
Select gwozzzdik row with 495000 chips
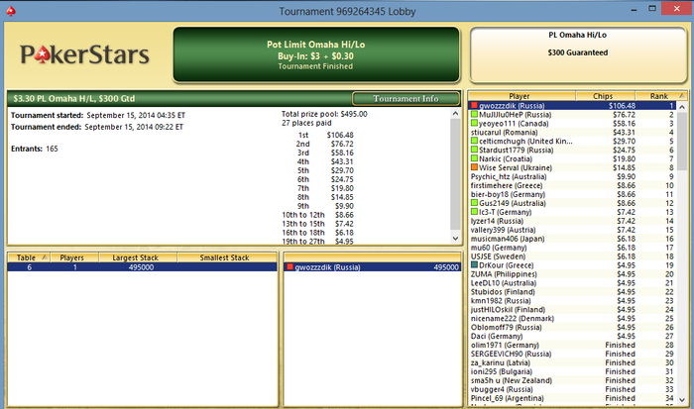(x=372, y=267)
